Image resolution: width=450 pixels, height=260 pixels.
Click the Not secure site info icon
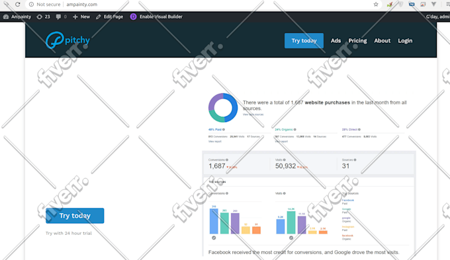tap(31, 5)
